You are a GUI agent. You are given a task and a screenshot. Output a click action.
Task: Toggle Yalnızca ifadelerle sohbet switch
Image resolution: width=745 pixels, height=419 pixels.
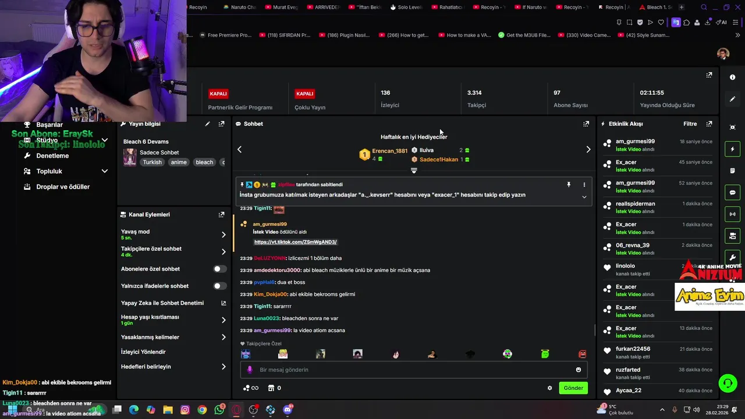tap(219, 286)
